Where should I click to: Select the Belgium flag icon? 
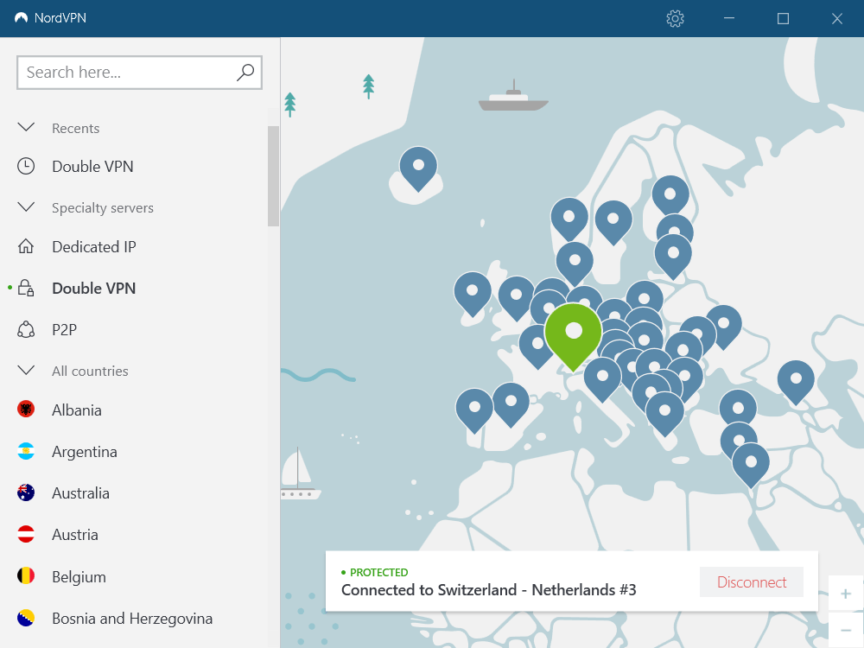pyautogui.click(x=26, y=575)
